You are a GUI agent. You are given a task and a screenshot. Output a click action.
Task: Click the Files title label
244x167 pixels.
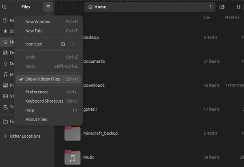26,7
